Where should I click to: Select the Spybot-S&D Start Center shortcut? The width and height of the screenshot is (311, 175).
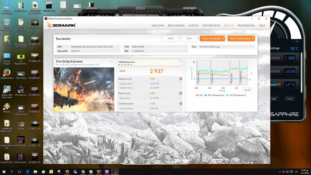[7, 92]
